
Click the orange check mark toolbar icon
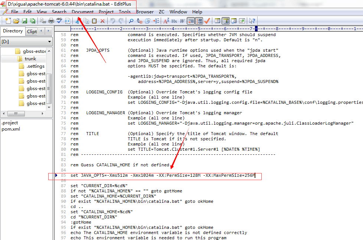tap(207, 21)
